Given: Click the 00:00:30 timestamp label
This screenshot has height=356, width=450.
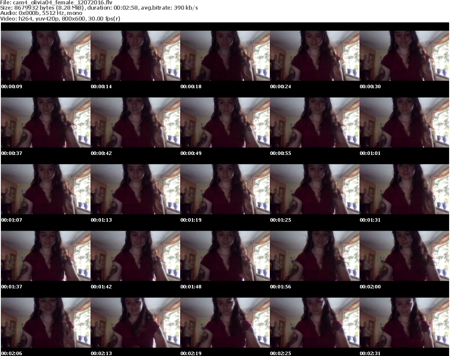Looking at the screenshot, I should tap(370, 86).
